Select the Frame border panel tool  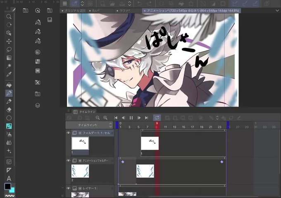pyautogui.click(x=9, y=162)
